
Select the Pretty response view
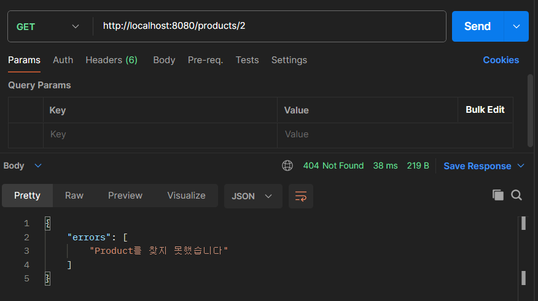pyautogui.click(x=27, y=196)
